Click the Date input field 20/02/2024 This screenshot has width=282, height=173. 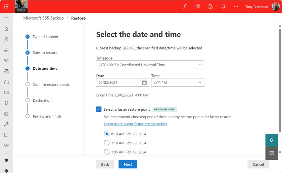[123, 82]
